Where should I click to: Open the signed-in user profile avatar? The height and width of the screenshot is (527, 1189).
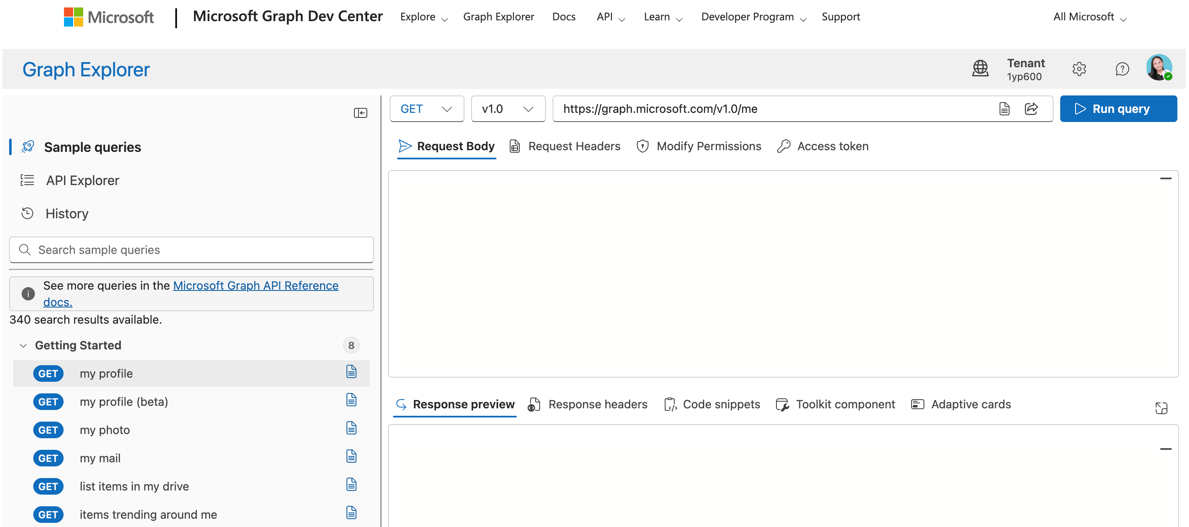pyautogui.click(x=1159, y=68)
